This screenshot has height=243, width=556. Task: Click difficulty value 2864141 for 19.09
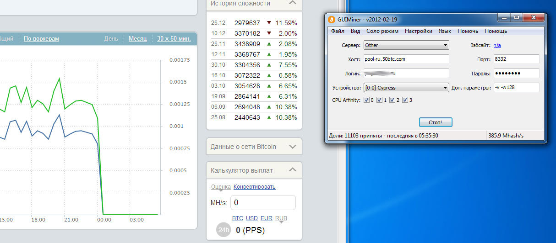[x=247, y=96]
